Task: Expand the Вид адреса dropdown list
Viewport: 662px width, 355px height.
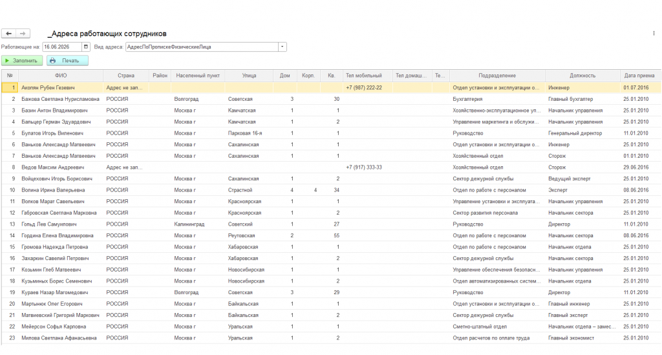Action: (x=283, y=47)
